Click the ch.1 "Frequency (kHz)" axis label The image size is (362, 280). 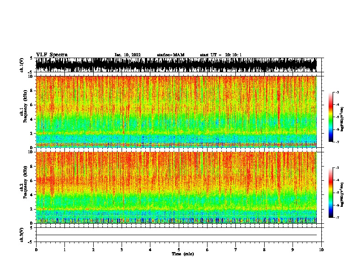[x=25, y=106]
